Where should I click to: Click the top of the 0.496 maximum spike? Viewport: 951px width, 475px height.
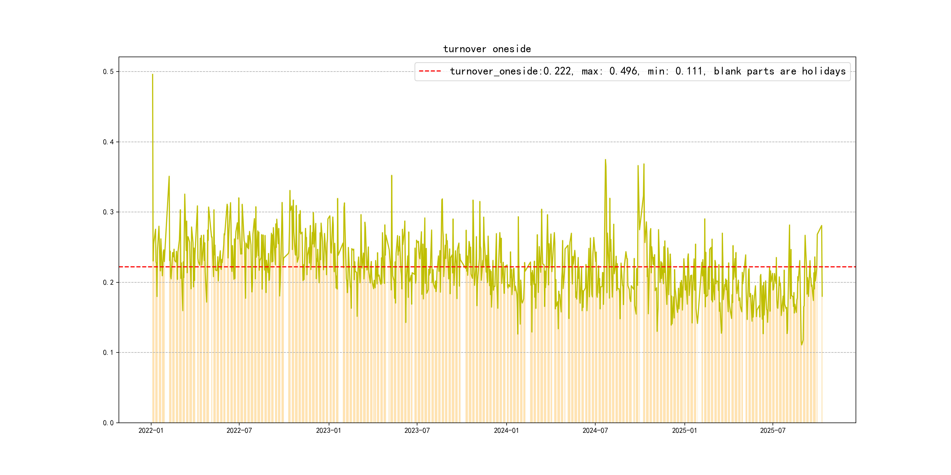[x=152, y=75]
